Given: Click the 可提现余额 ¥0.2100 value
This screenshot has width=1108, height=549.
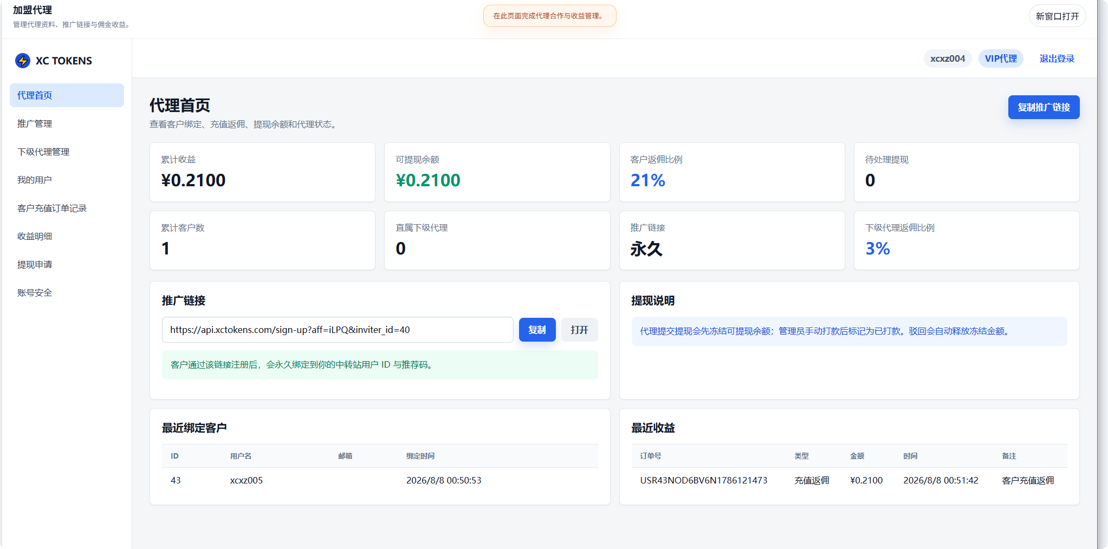Looking at the screenshot, I should [428, 180].
